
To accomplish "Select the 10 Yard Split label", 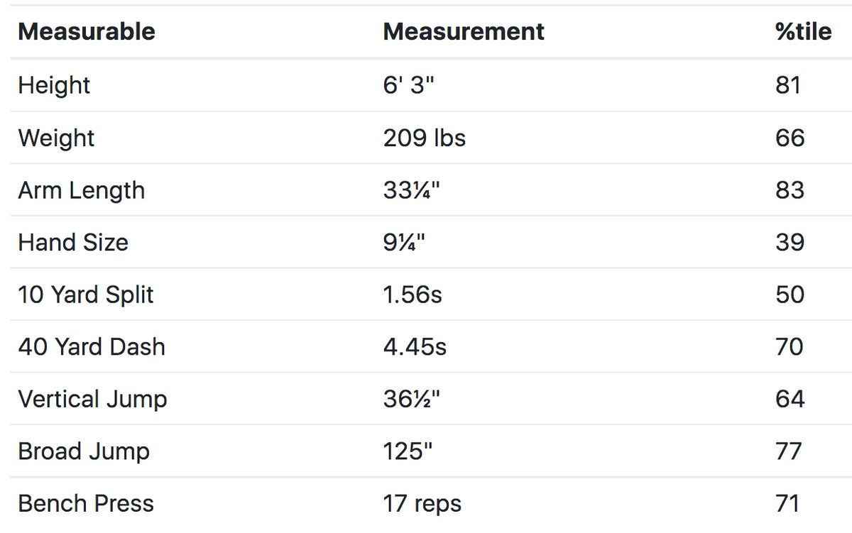I will point(86,295).
